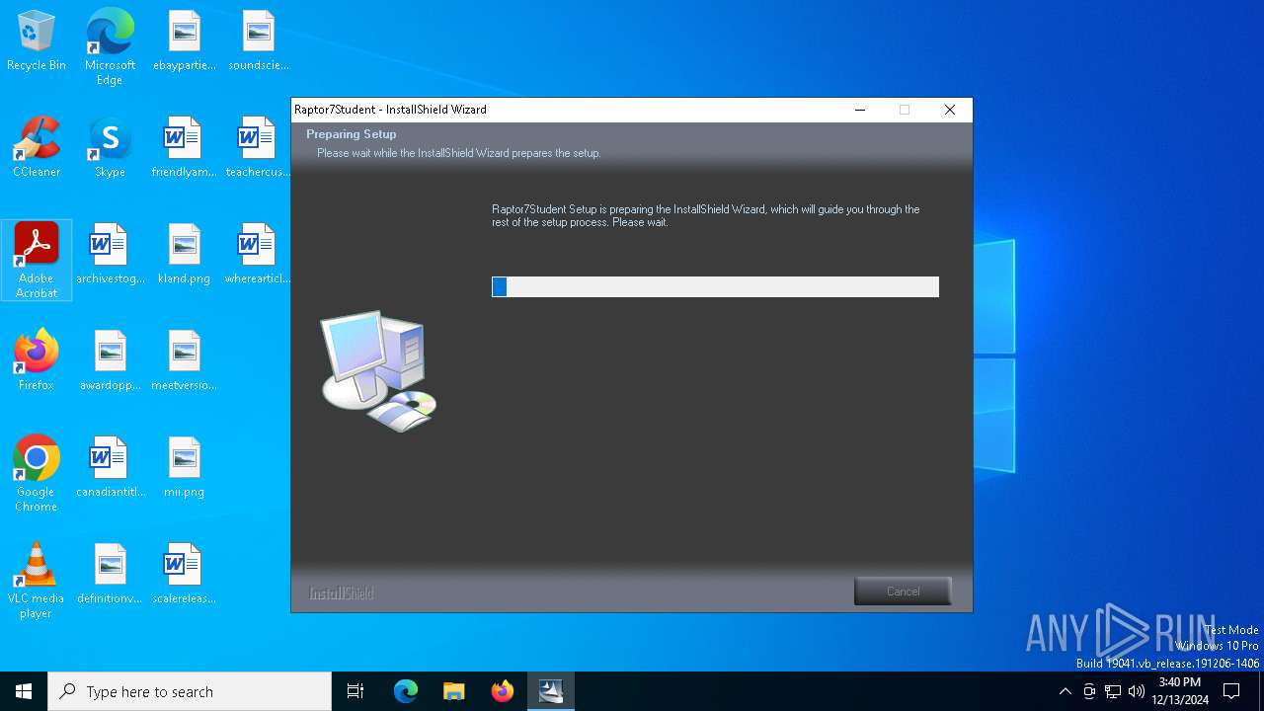Select the canadiantitl... Word document
Screen dimensions: 1264x711
pos(110,468)
